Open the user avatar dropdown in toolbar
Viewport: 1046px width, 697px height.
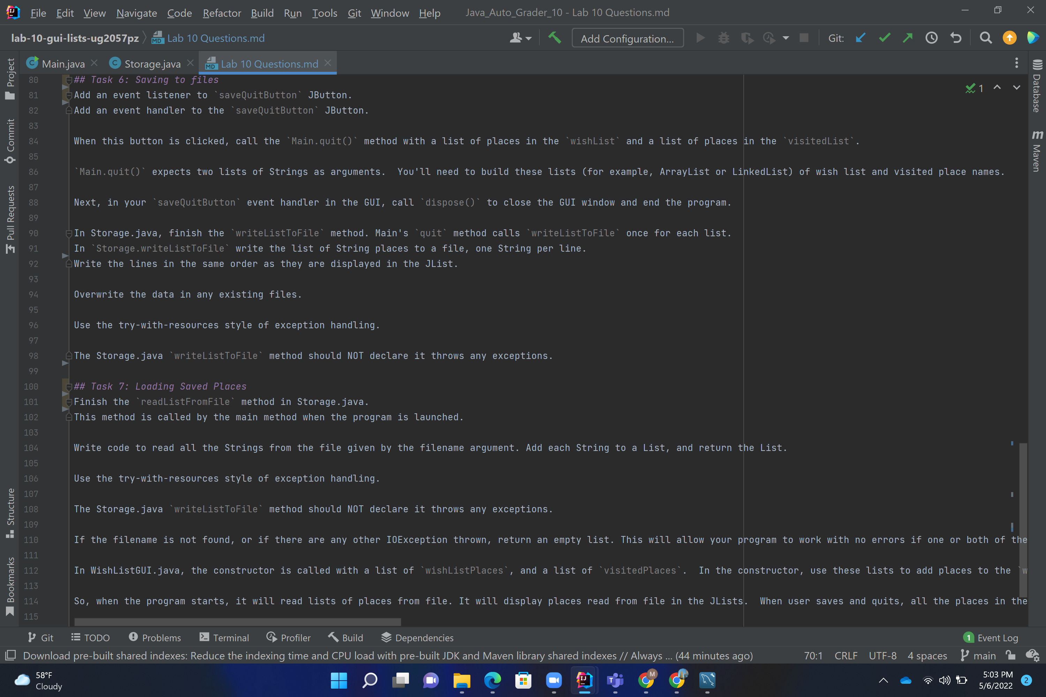pyautogui.click(x=521, y=38)
